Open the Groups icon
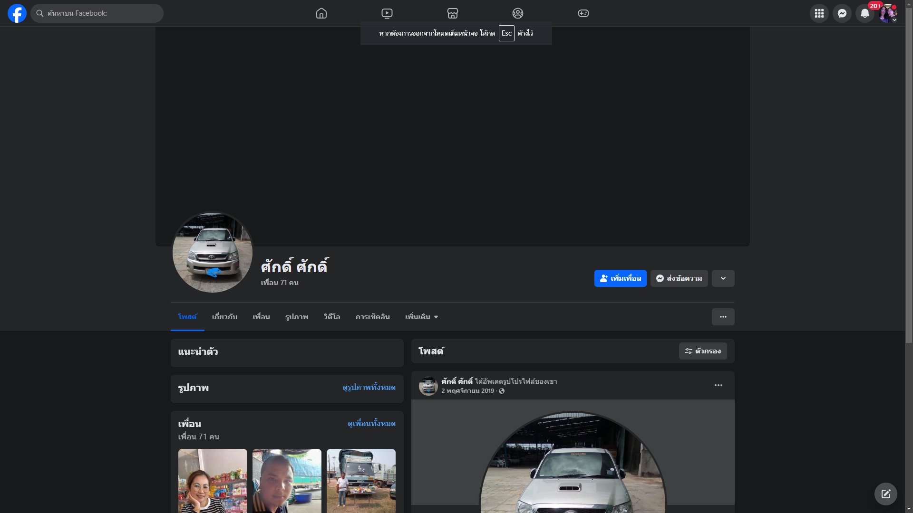 518,13
